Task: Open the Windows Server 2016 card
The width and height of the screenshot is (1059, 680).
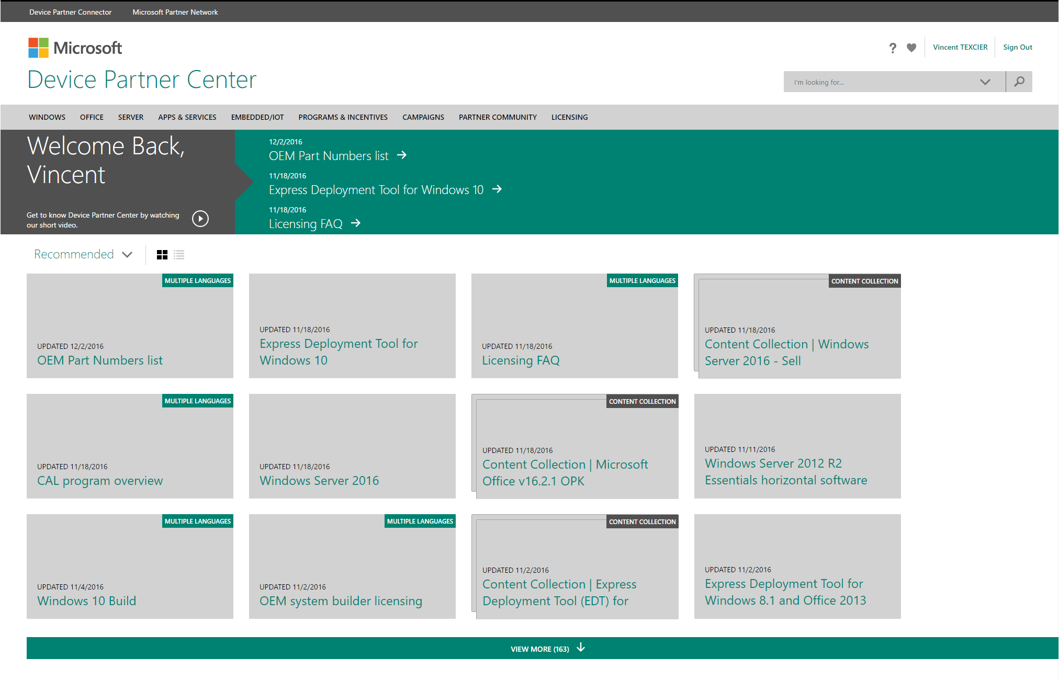Action: click(x=352, y=446)
